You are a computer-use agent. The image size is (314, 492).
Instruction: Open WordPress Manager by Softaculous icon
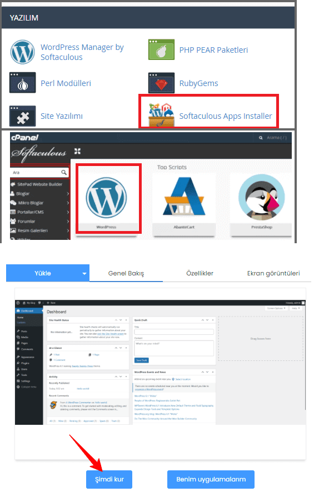click(x=22, y=52)
